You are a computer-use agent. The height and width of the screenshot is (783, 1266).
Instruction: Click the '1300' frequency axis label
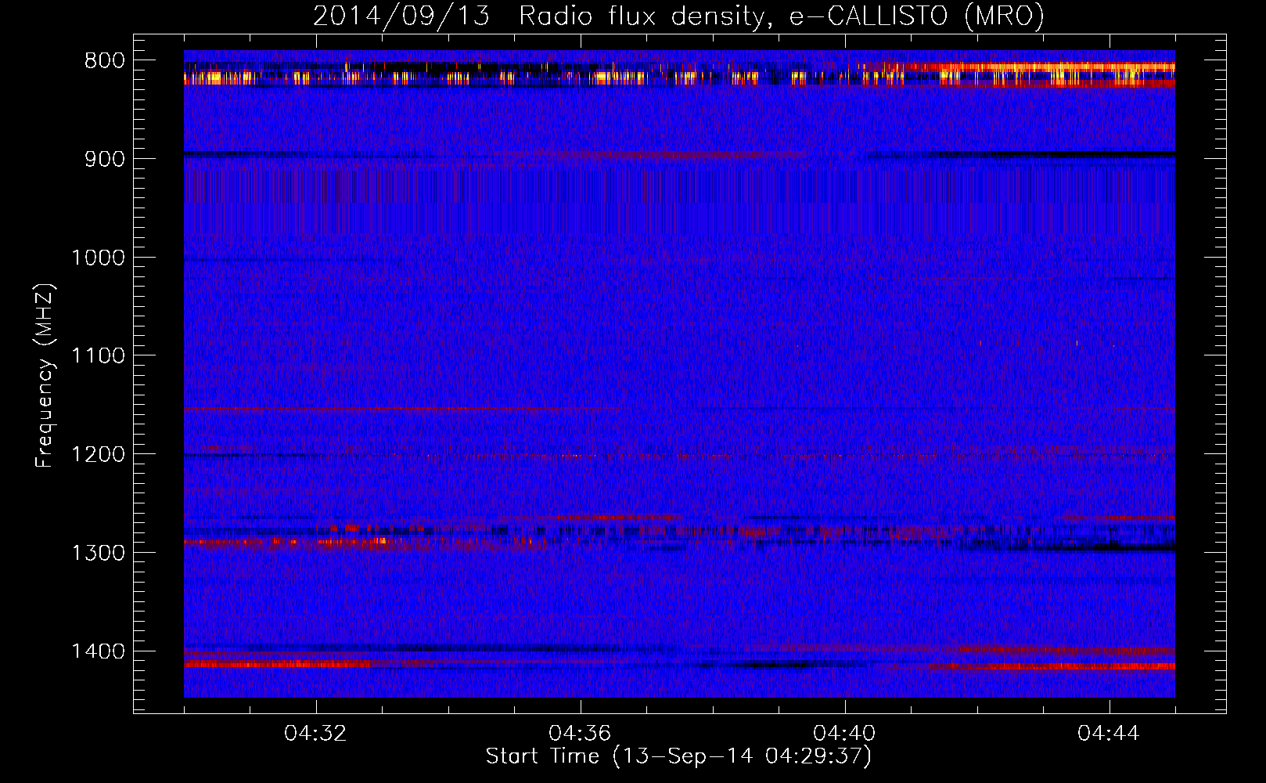98,553
